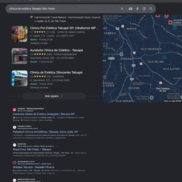This screenshot has height=182, width=182.
Task: Open Clínica de Estética Slimcenter Tatuapé listing
Action: [x=56, y=72]
